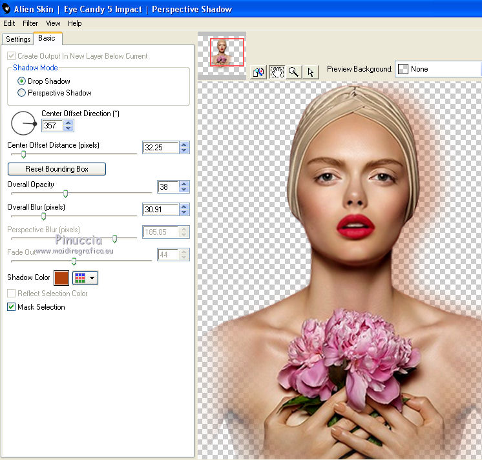Click the Center Offset Direction dial
482x460 pixels.
click(24, 123)
